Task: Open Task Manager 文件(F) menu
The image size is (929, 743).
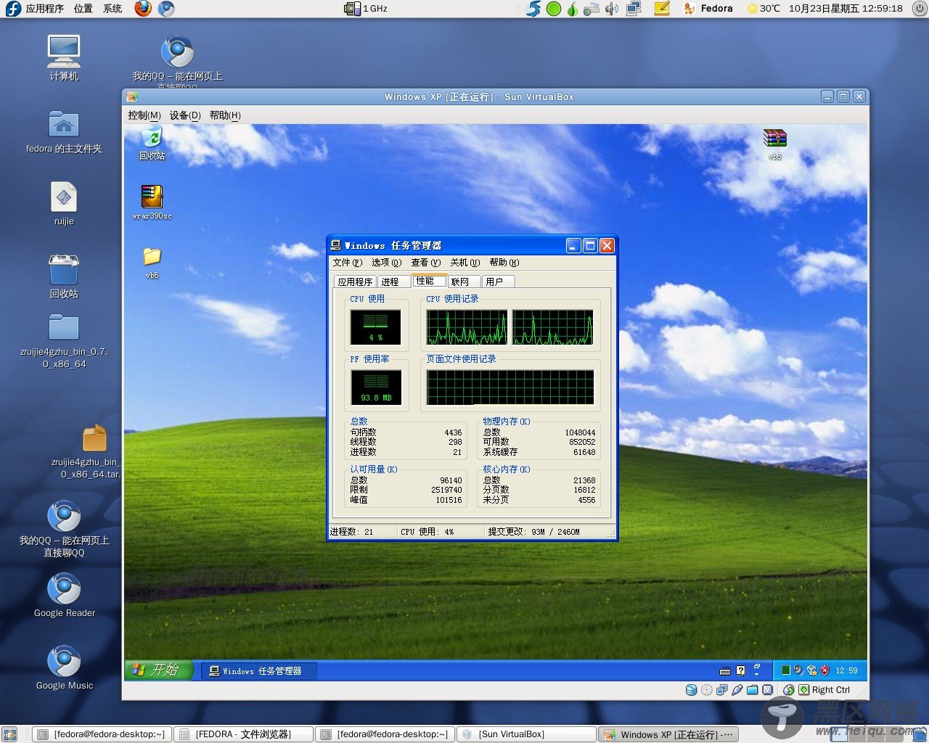Action: [x=347, y=263]
